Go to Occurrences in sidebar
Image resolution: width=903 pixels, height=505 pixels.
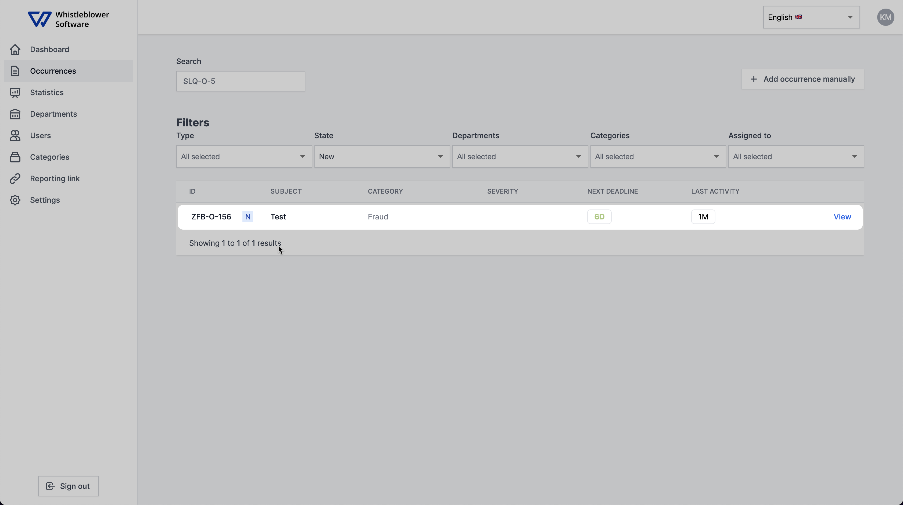(53, 71)
